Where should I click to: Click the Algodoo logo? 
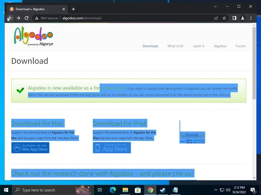point(33,36)
